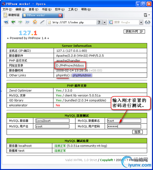Open the 编辑(E) menu
153x170 pixels.
20,9
